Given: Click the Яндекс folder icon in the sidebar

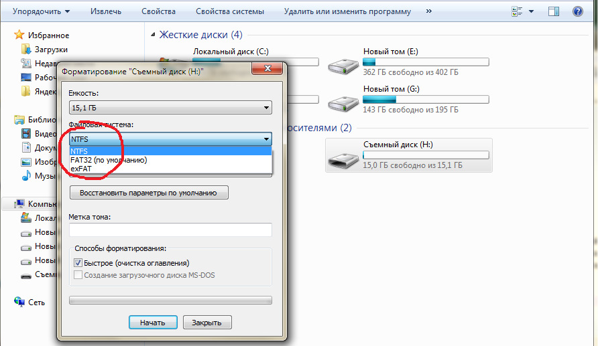Looking at the screenshot, I should pos(26,92).
